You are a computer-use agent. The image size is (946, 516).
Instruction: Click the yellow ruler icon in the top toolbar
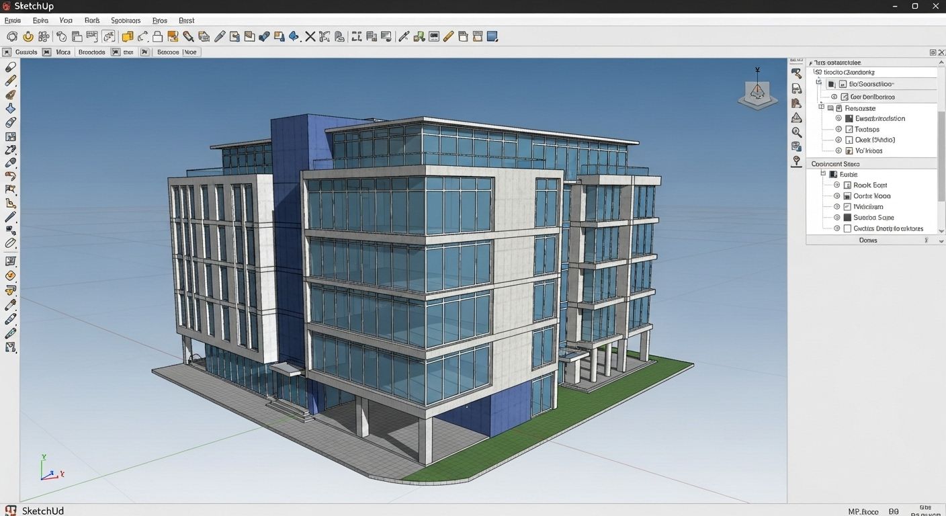click(x=448, y=36)
